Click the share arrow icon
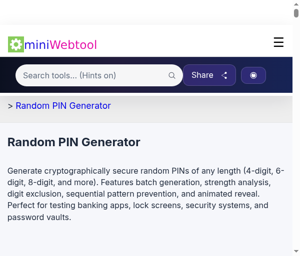This screenshot has width=300, height=256. [x=224, y=75]
